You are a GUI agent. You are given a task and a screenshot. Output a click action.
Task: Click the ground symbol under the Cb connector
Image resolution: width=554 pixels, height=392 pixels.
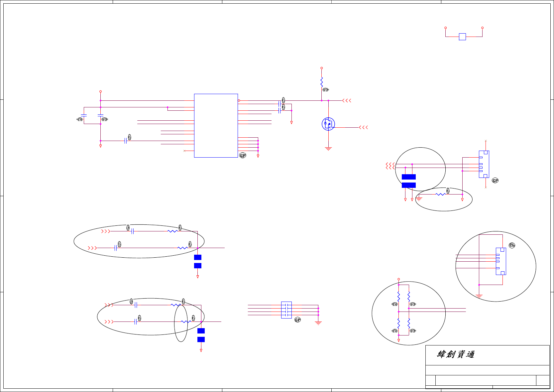pos(479,296)
